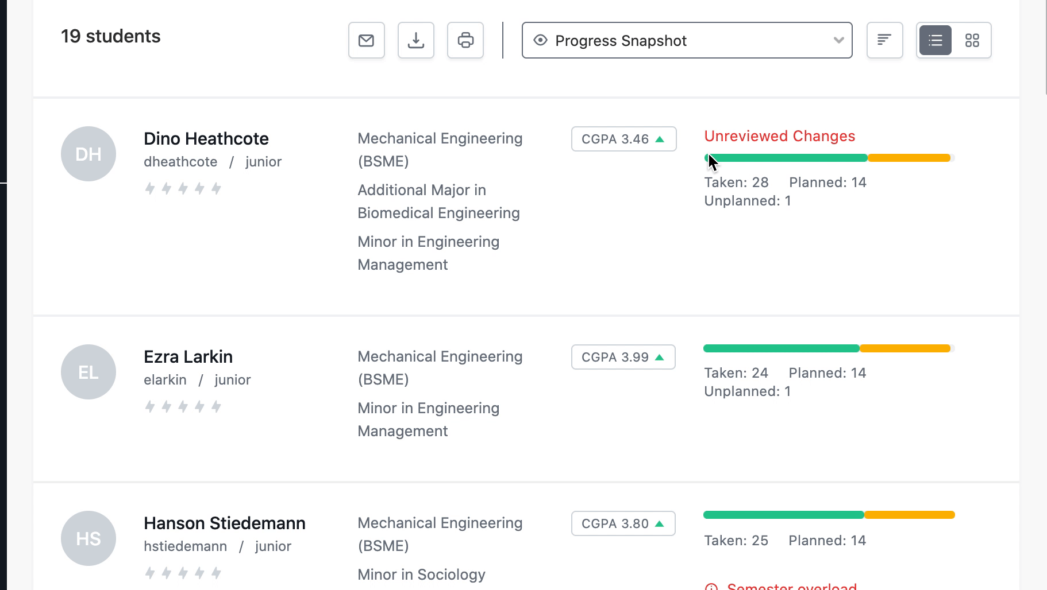The height and width of the screenshot is (590, 1047).
Task: Click the CGPA 3.99 badge for Ezra
Action: point(623,357)
